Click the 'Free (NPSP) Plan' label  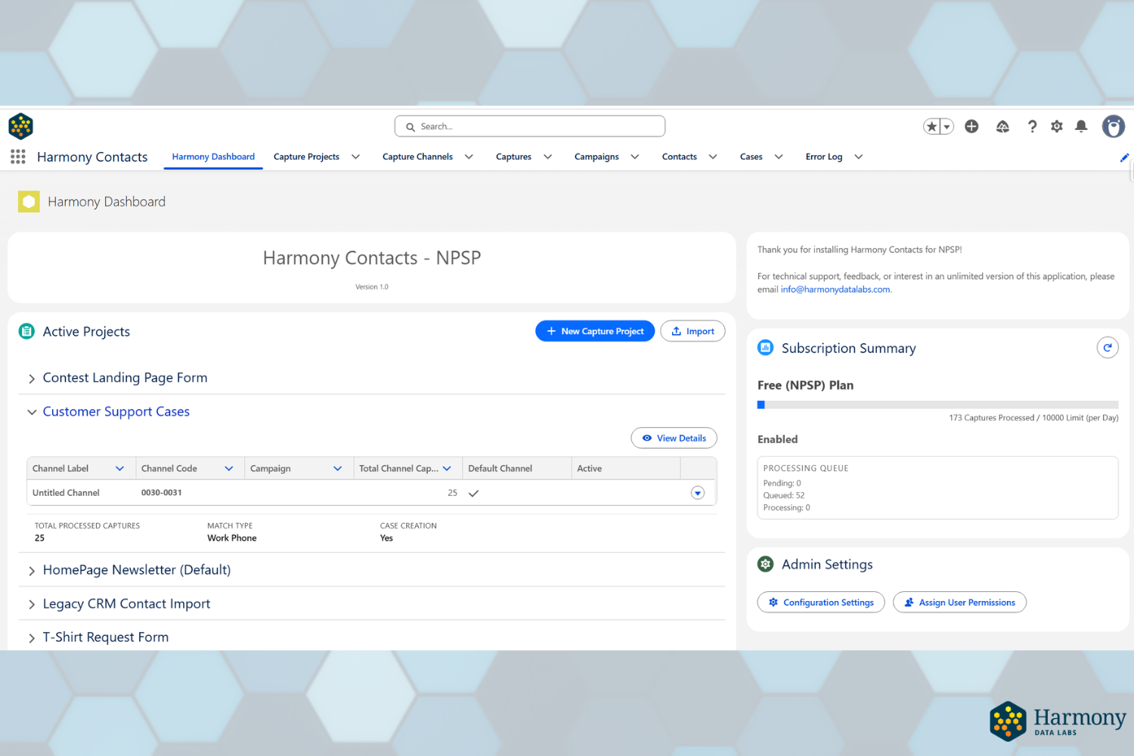pos(805,385)
